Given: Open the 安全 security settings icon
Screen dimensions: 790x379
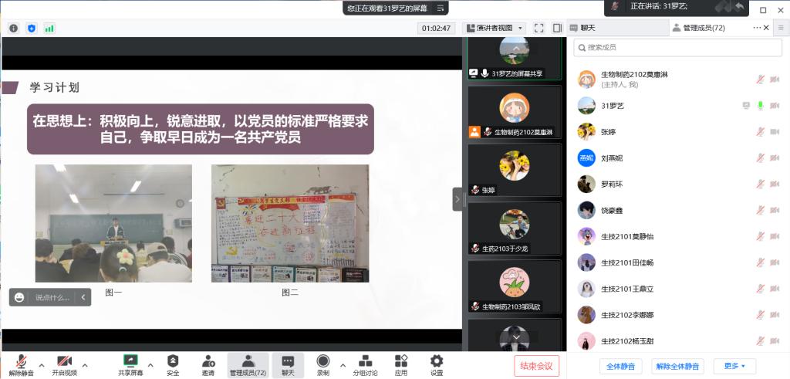Looking at the screenshot, I should (x=173, y=361).
